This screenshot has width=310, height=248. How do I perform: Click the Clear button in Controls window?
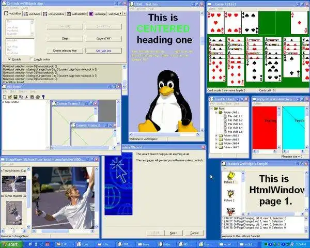coord(65,39)
